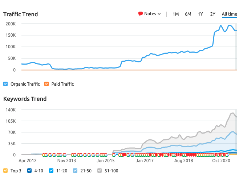Click the Aug 2018 axis label
Screen dimensions: 239x176
coord(184,161)
